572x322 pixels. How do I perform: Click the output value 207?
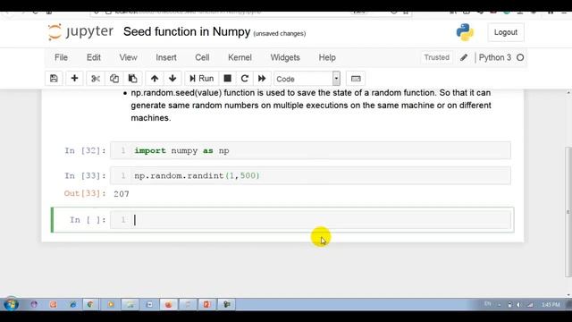(x=122, y=194)
